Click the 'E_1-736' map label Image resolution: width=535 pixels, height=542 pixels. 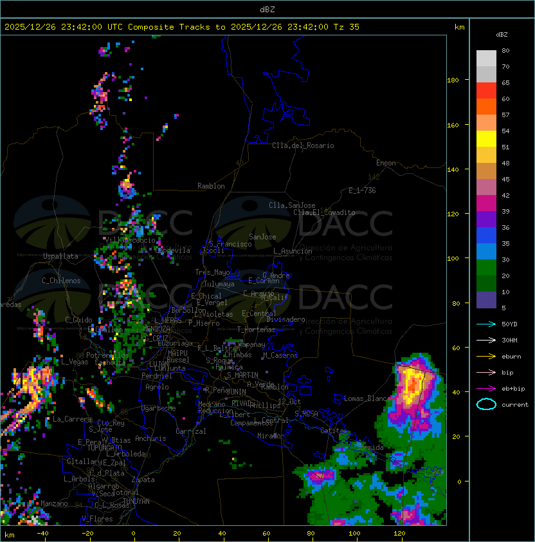(x=362, y=191)
